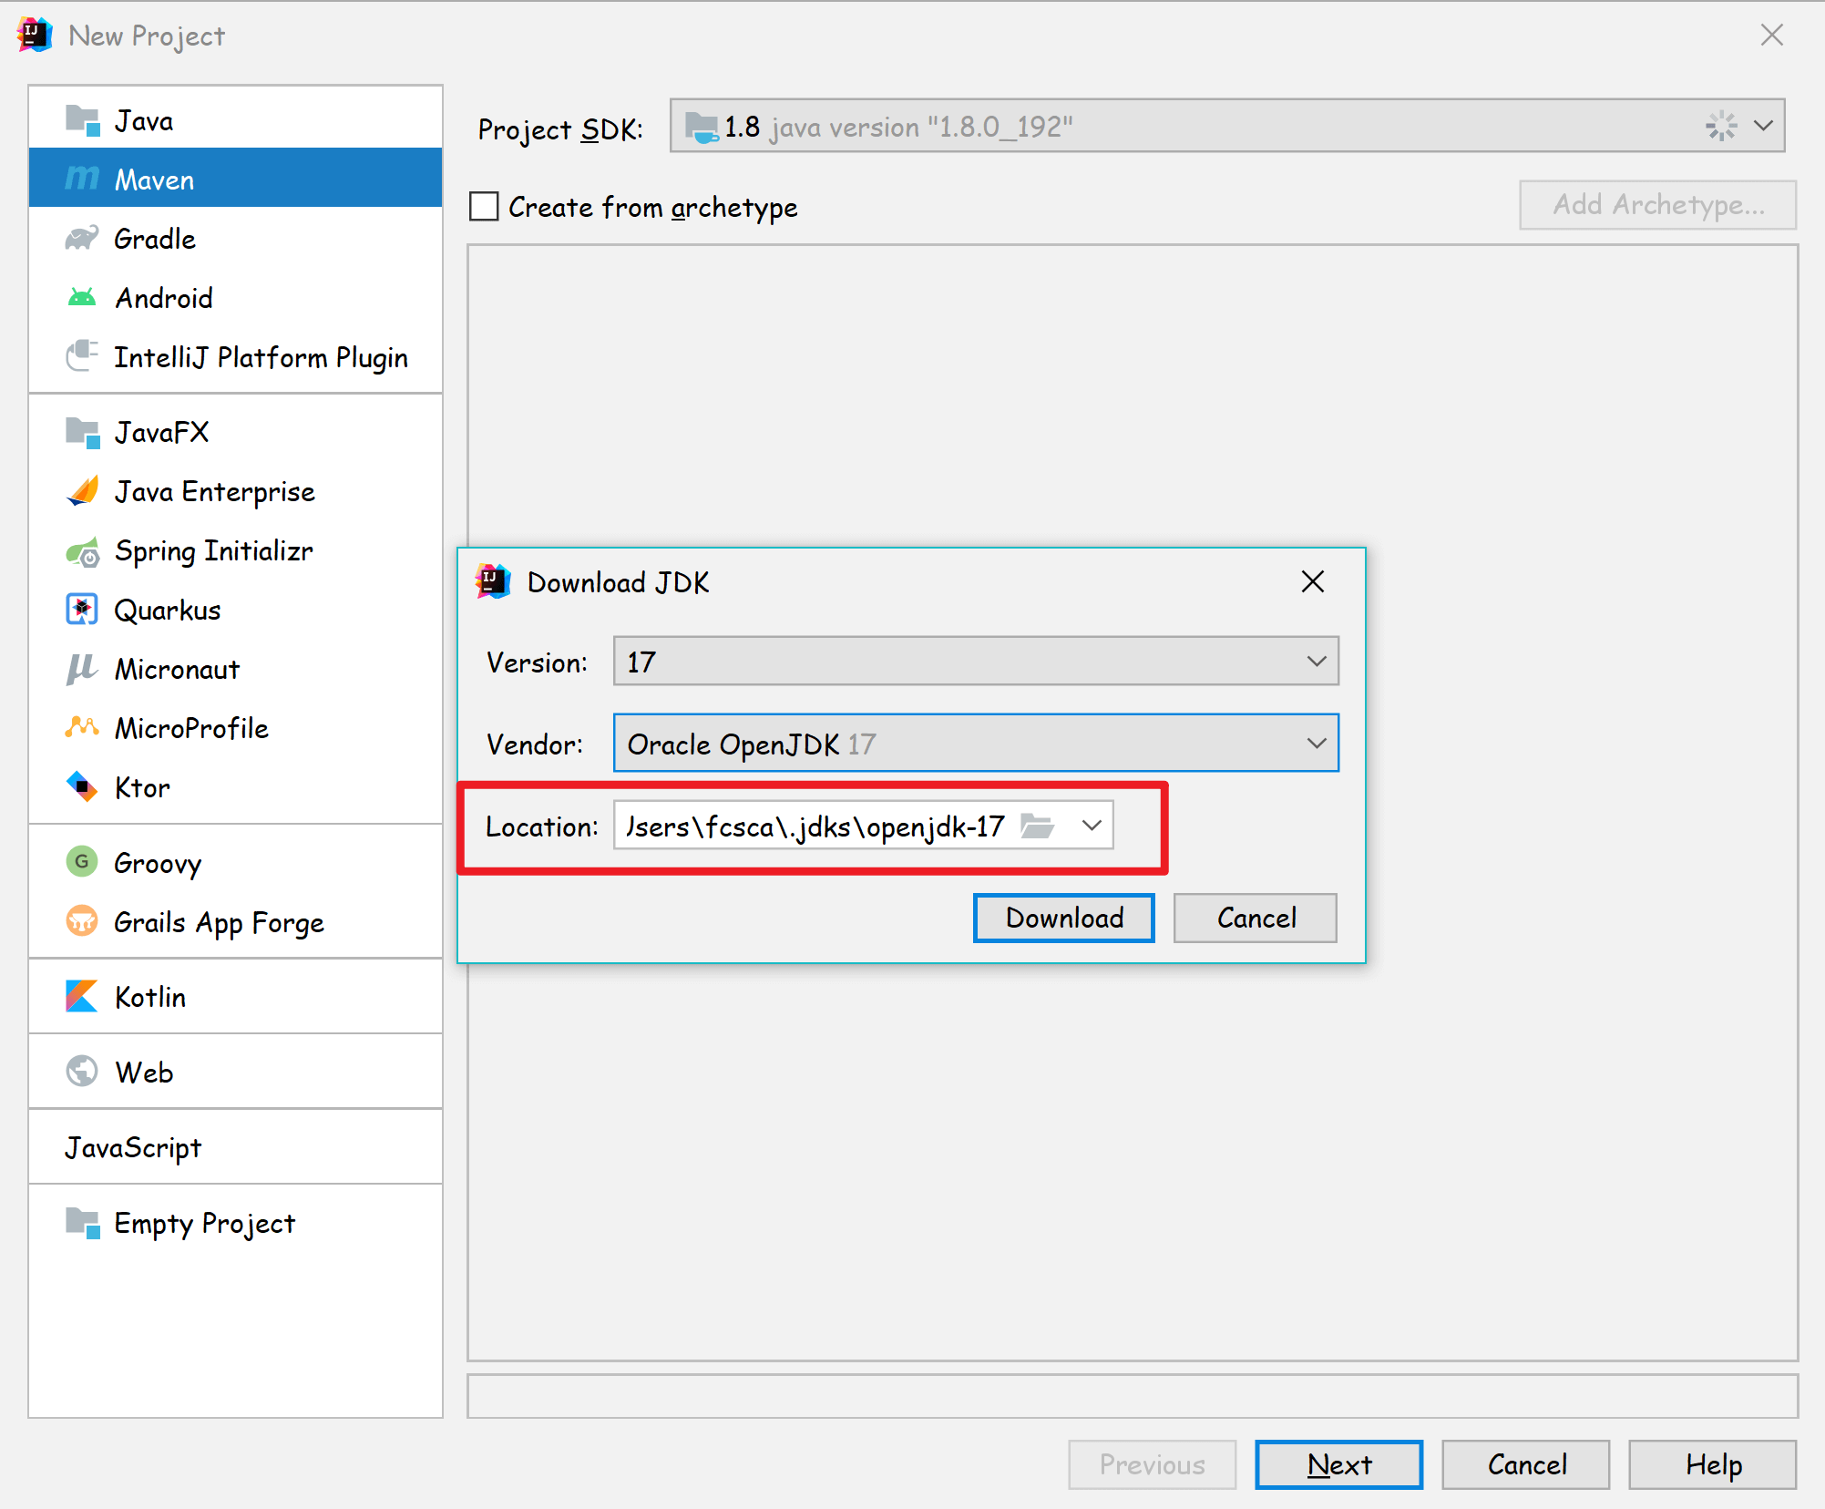Select Empty Project in the list
Image resolution: width=1825 pixels, height=1509 pixels.
pyautogui.click(x=204, y=1223)
